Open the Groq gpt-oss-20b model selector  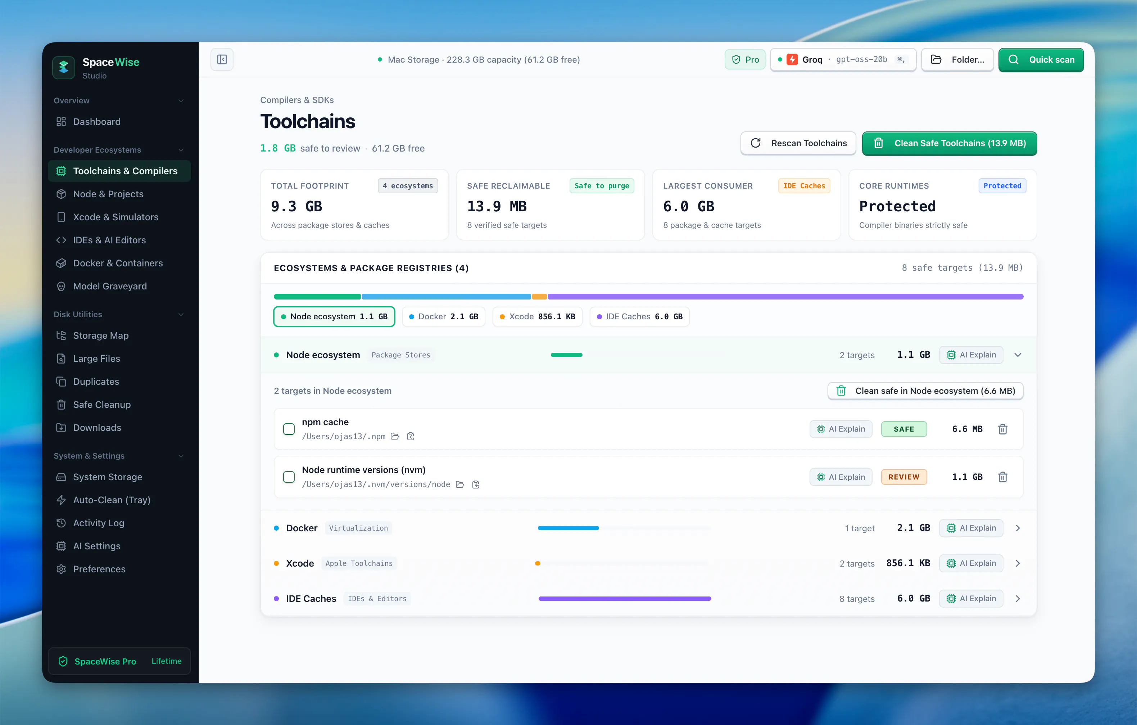point(843,59)
